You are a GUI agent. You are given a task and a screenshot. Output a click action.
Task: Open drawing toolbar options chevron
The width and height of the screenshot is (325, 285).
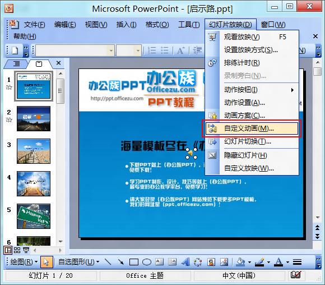[318, 262]
